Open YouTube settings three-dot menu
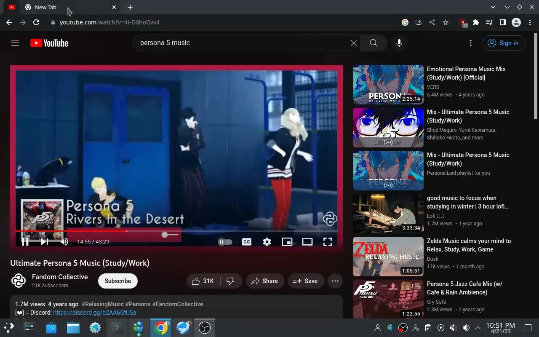 [471, 43]
